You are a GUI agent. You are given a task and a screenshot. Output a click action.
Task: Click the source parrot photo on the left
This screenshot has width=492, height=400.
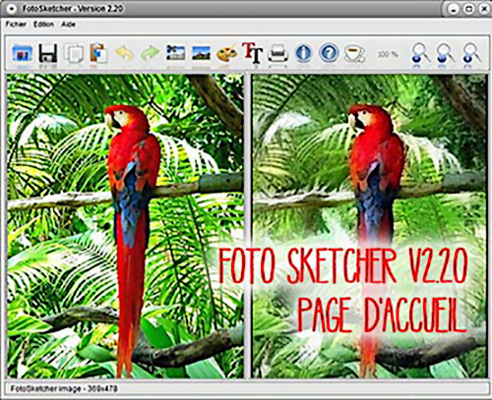[125, 226]
